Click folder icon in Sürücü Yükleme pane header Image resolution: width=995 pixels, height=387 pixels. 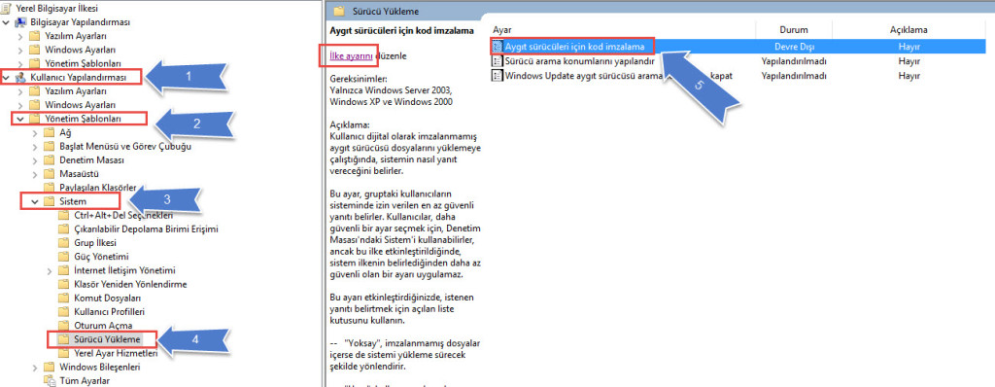pyautogui.click(x=339, y=11)
